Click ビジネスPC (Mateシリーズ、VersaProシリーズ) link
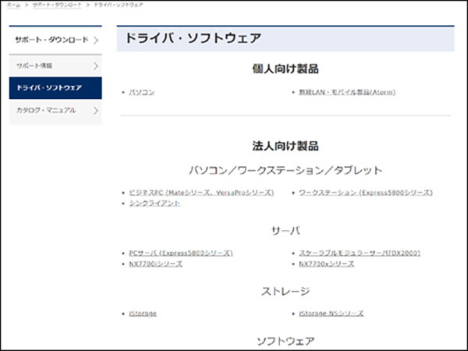 pos(201,192)
